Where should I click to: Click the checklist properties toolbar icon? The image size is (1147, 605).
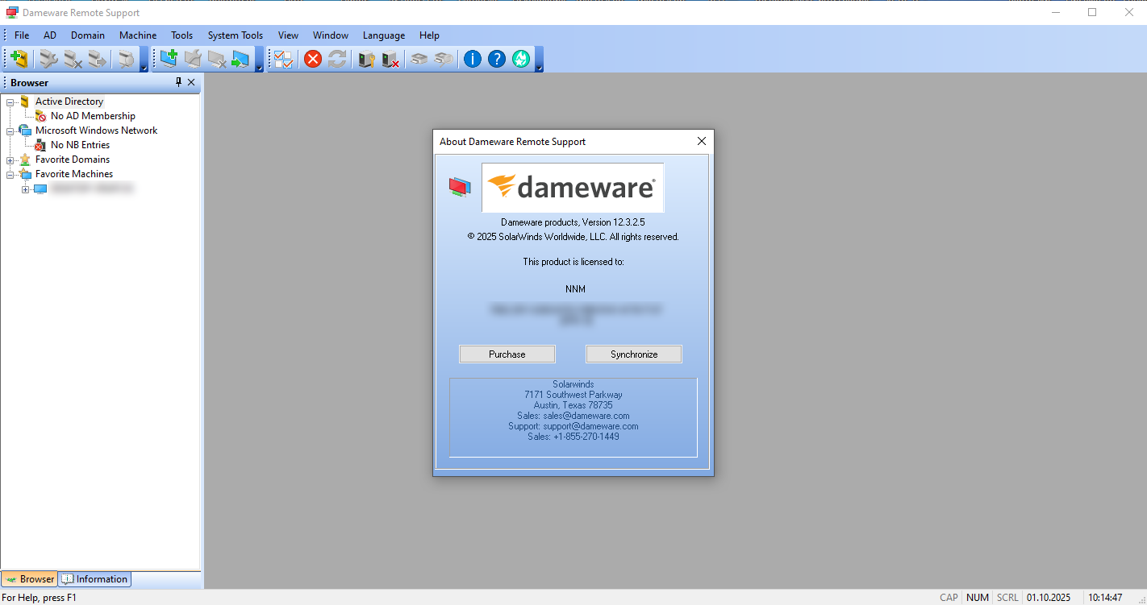click(x=283, y=59)
